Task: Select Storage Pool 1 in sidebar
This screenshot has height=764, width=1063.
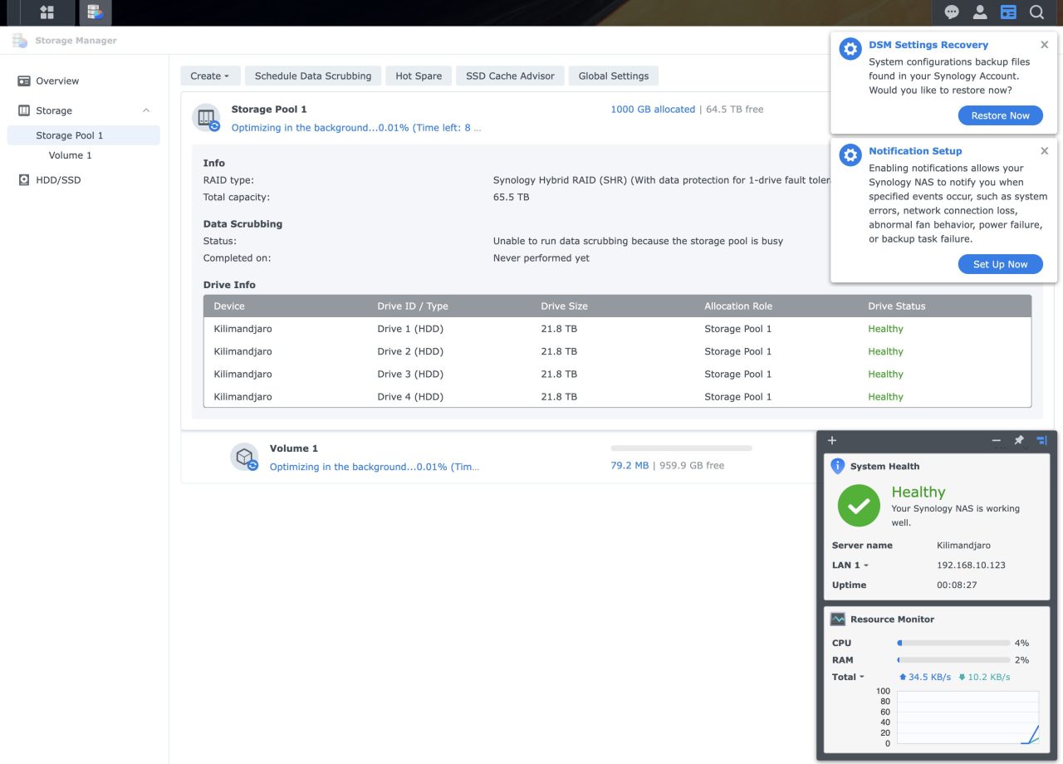Action: pyautogui.click(x=83, y=135)
